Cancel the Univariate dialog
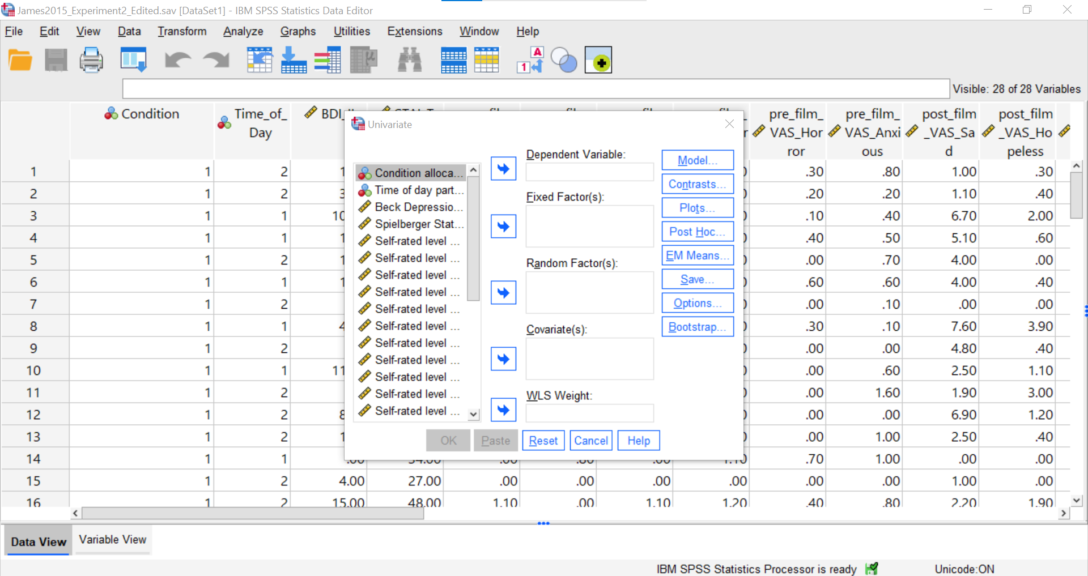The width and height of the screenshot is (1088, 576). 591,441
